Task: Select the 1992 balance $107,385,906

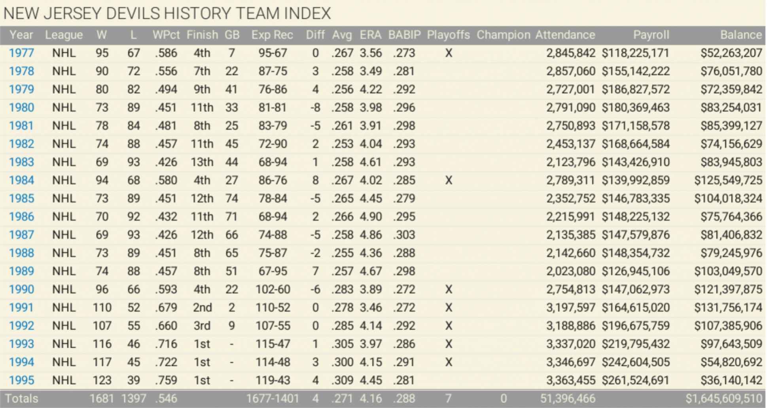Action: click(728, 326)
